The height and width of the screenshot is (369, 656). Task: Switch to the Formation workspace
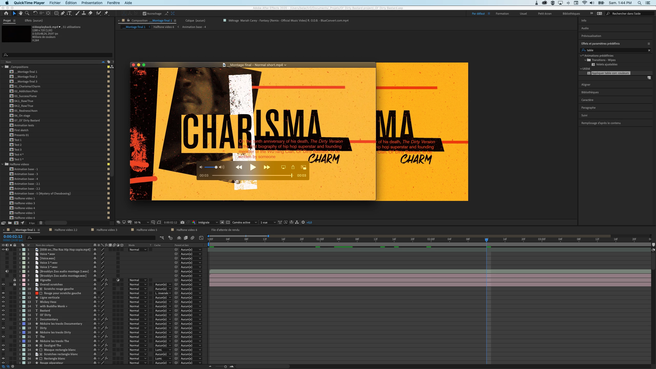click(502, 14)
